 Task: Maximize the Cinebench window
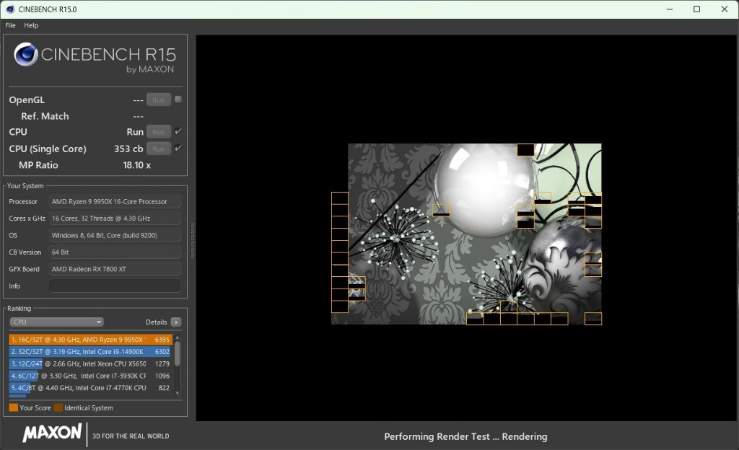coord(696,9)
